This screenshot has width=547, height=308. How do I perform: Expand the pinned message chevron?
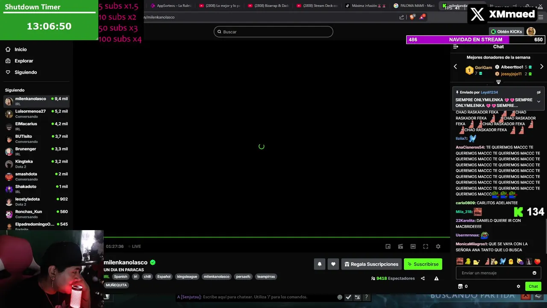pos(538,102)
